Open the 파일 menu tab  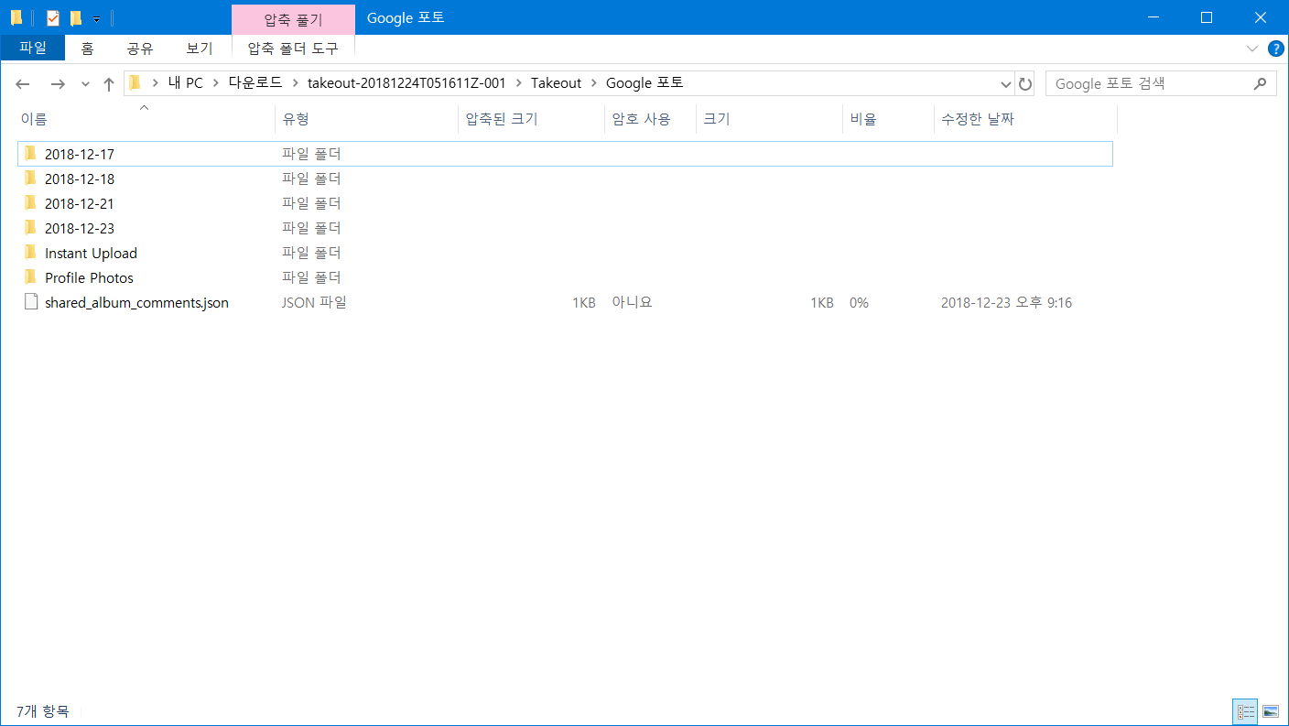pyautogui.click(x=32, y=48)
